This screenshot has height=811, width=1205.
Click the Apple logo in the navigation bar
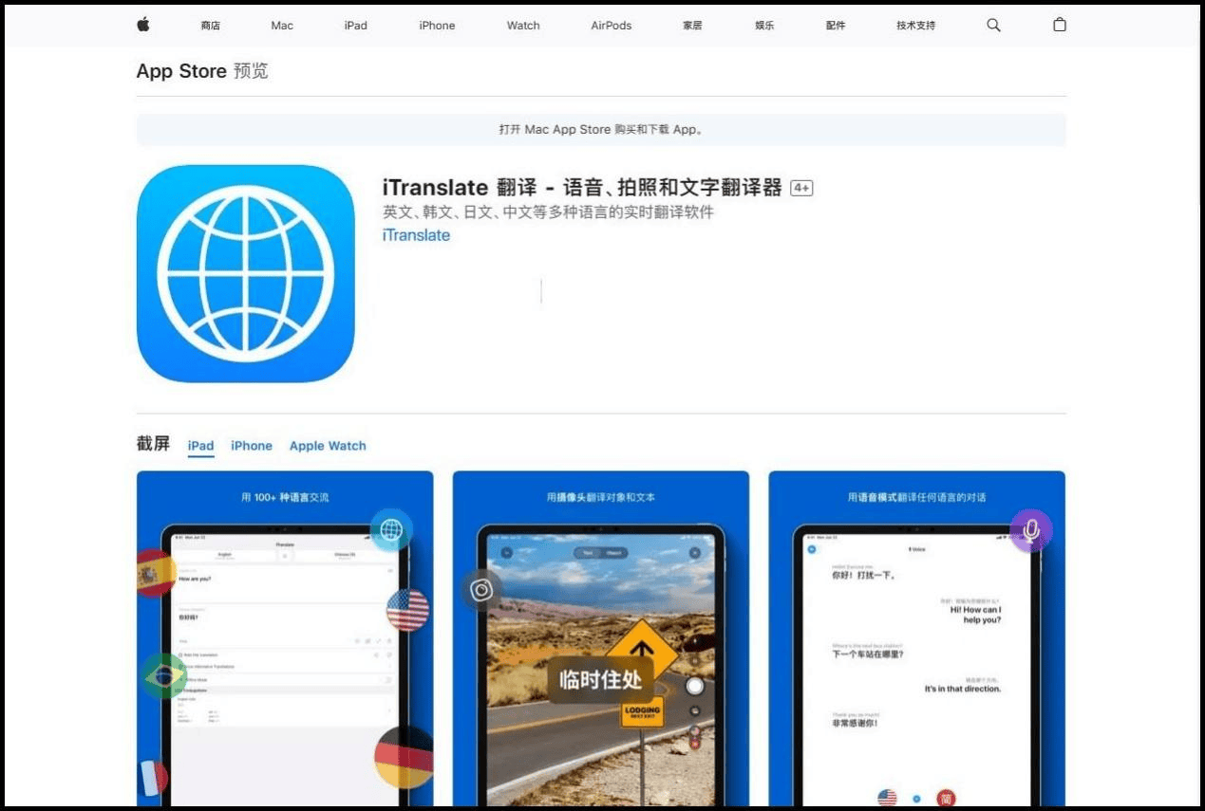click(x=142, y=26)
